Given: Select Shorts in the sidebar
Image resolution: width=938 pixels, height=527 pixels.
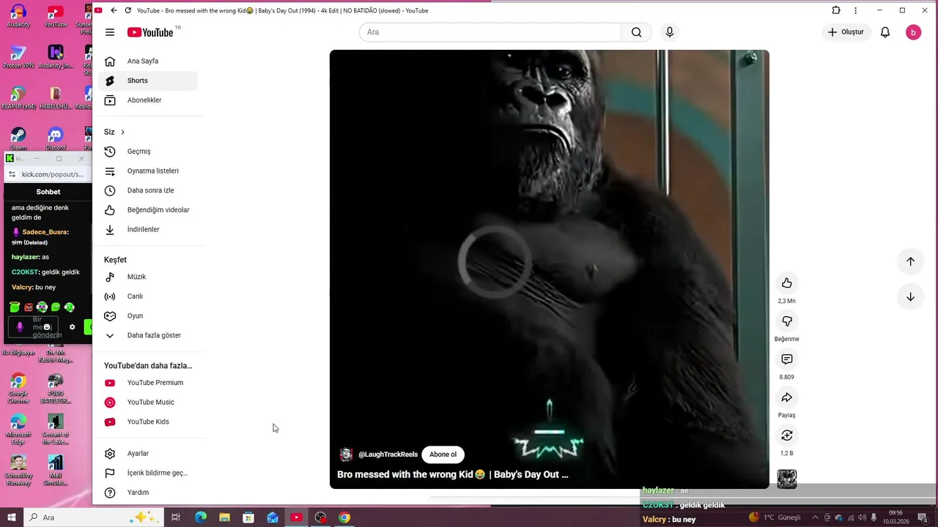Looking at the screenshot, I should point(148,81).
